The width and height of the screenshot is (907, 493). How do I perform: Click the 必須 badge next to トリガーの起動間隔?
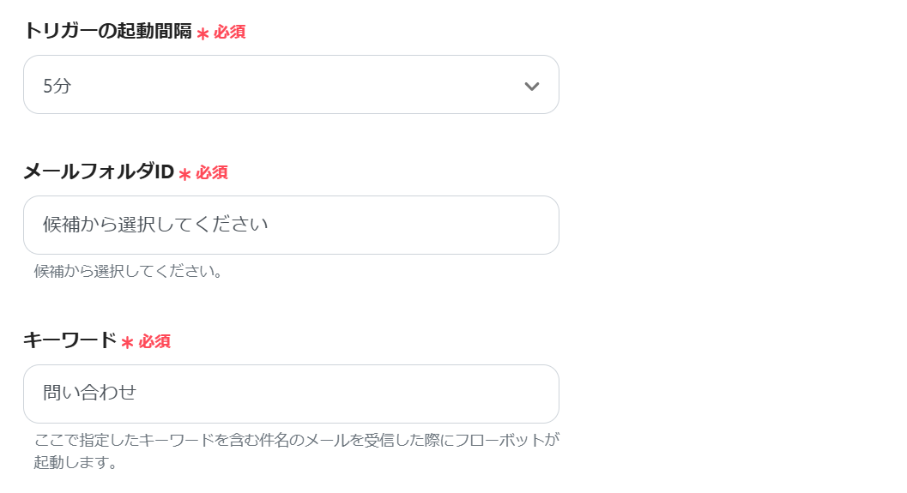coord(230,33)
